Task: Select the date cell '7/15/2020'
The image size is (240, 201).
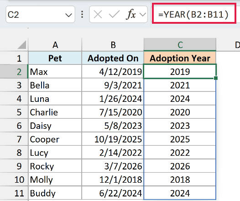Action: (113, 112)
